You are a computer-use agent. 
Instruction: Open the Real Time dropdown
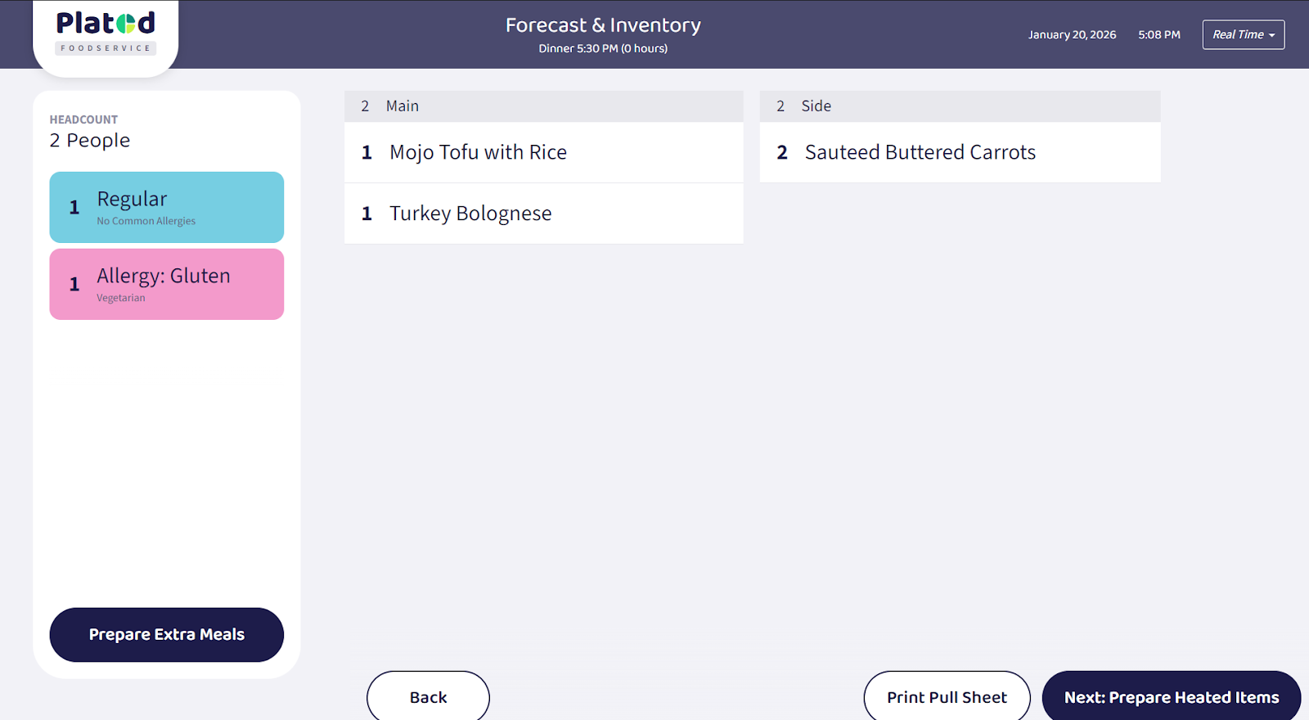1243,34
